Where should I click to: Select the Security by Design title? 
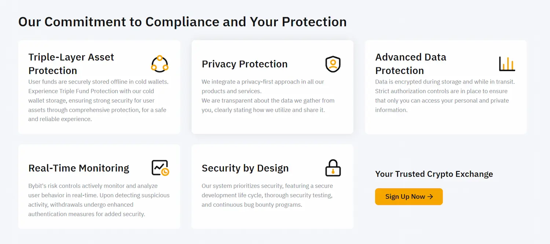pyautogui.click(x=245, y=168)
